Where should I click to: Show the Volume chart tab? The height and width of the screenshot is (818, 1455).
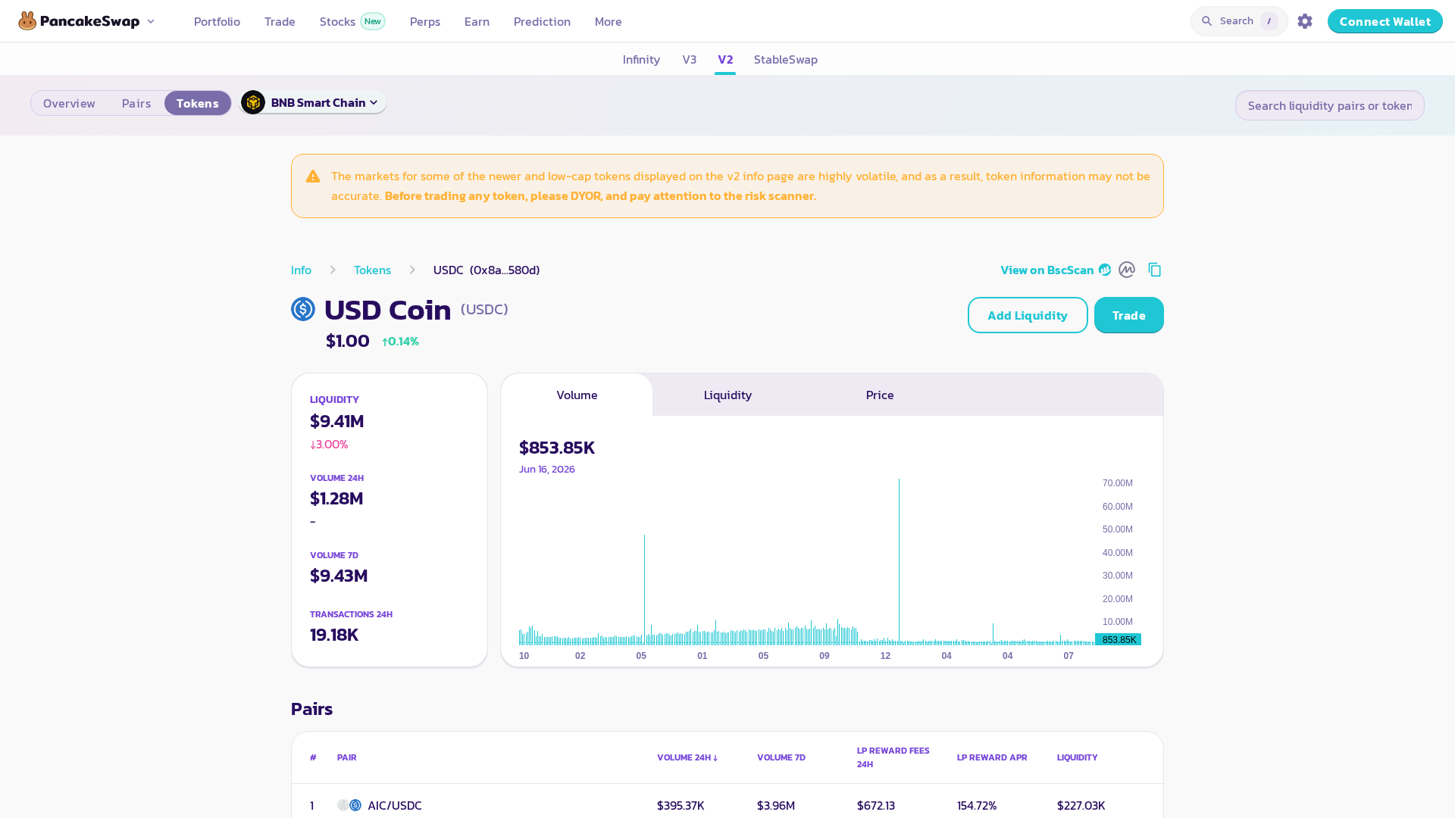coord(577,395)
